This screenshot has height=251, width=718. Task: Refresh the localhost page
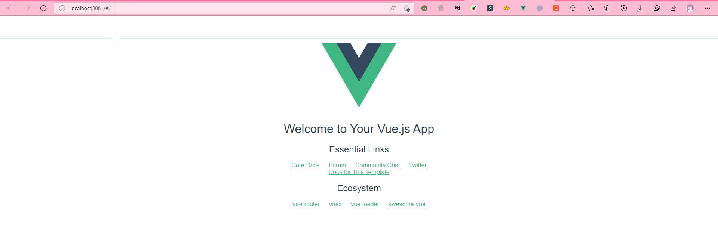[43, 8]
